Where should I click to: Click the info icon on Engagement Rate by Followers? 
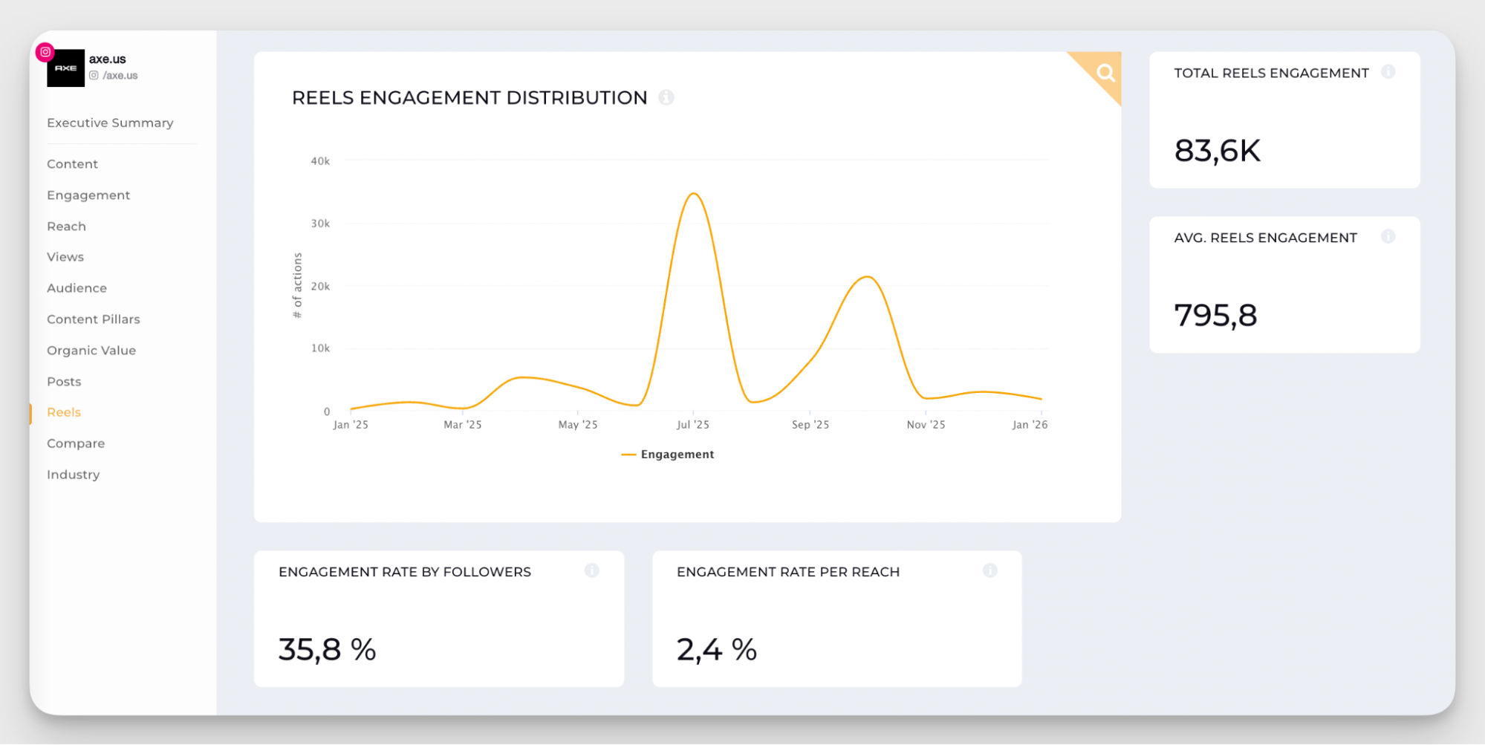[x=592, y=571]
